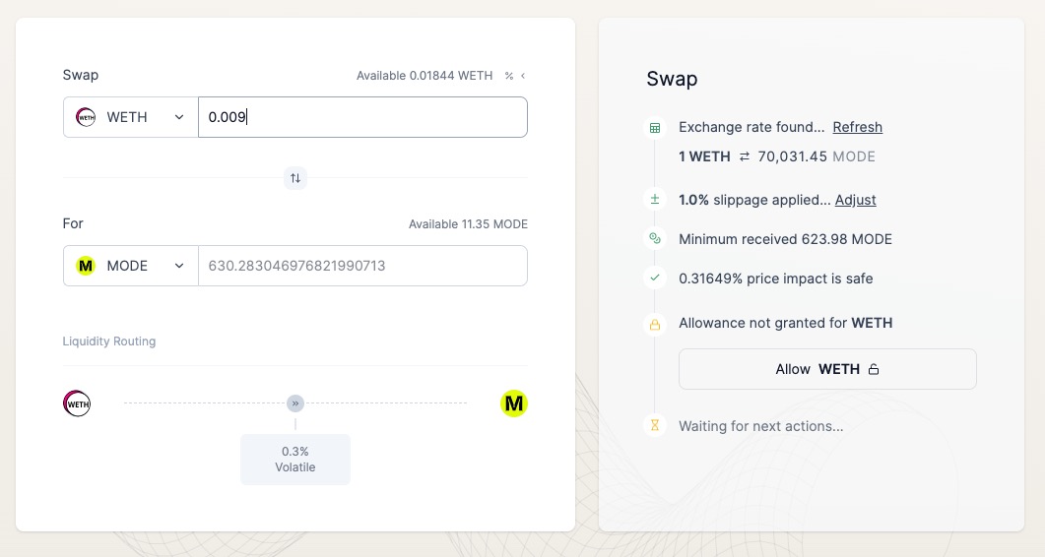The width and height of the screenshot is (1045, 557).
Task: Click the swap amount input field
Action: tap(362, 117)
